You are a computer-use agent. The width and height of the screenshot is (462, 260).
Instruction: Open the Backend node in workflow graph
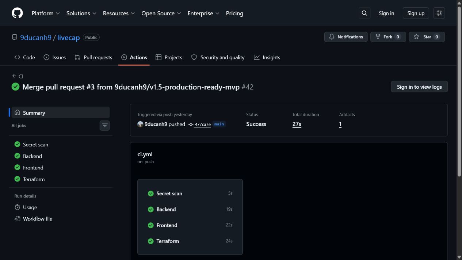click(x=190, y=209)
